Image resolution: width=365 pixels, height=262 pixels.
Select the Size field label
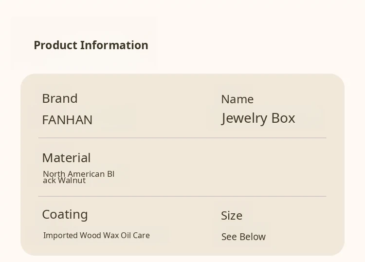pyautogui.click(x=232, y=216)
